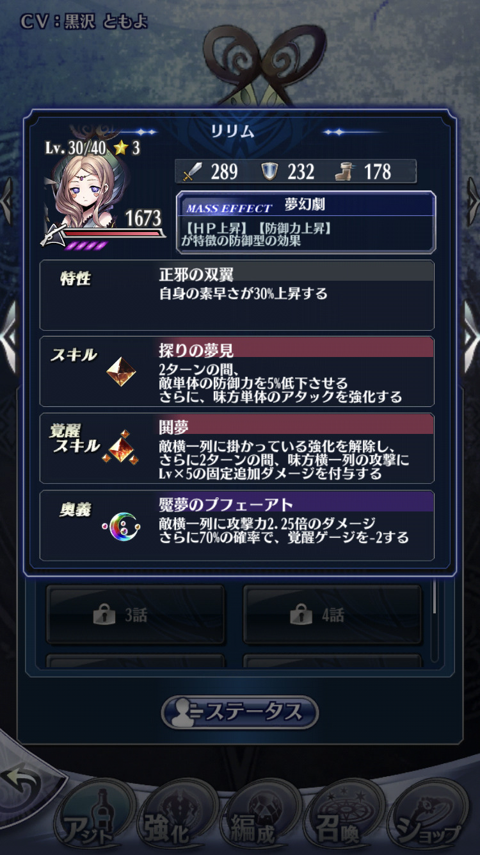The image size is (480, 855).
Task: Tap the red HP gauge bar
Action: pyautogui.click(x=110, y=235)
